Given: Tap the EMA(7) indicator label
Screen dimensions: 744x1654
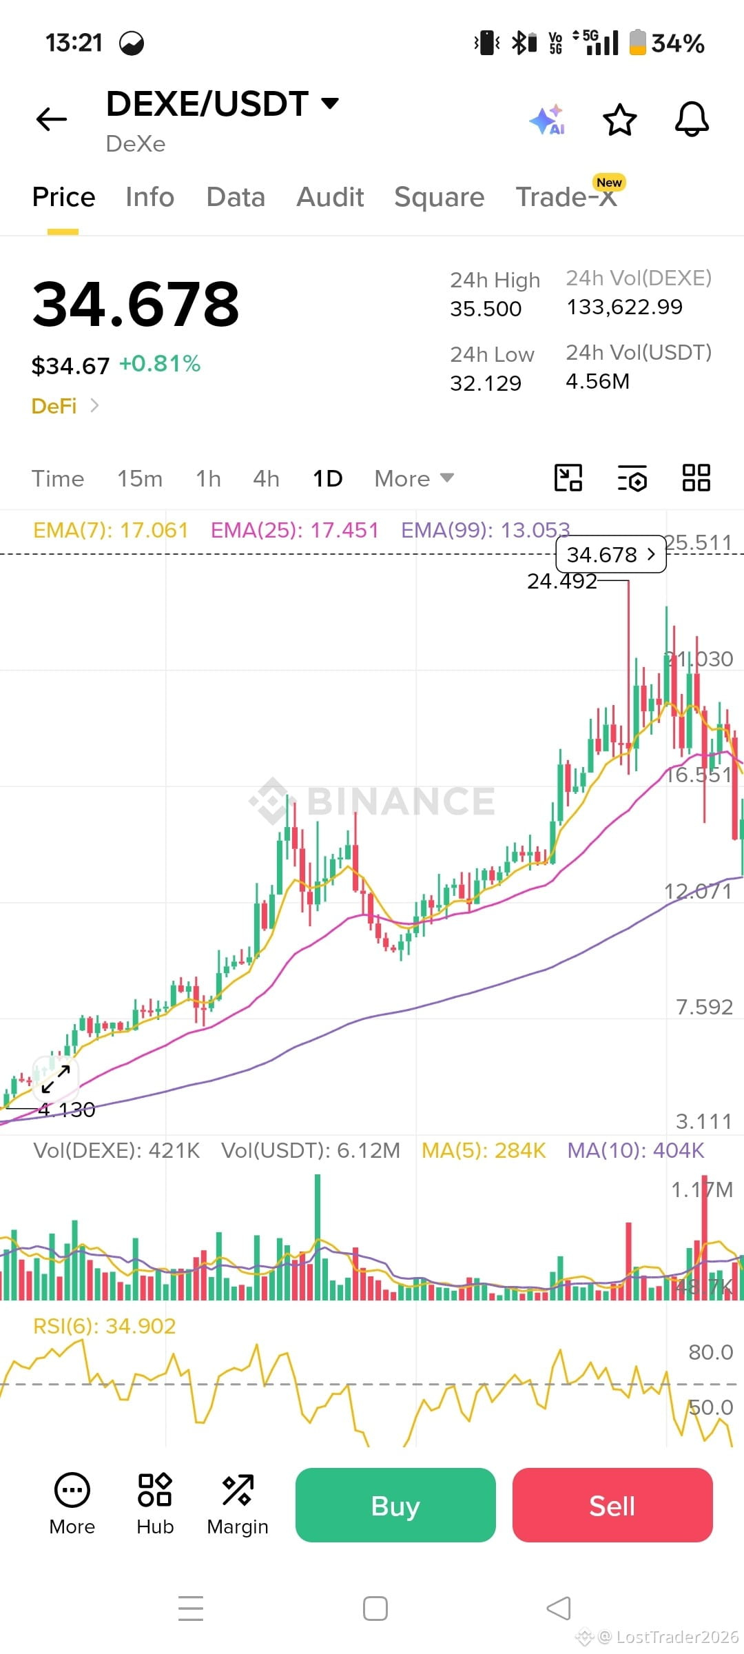Looking at the screenshot, I should [x=110, y=530].
